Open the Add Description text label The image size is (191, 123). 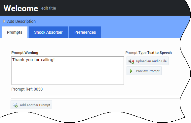tap(21, 21)
